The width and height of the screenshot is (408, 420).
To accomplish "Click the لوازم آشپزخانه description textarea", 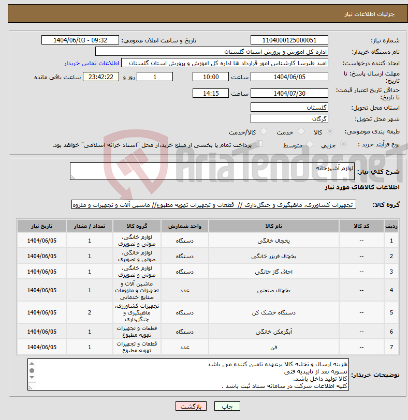I will [212, 171].
